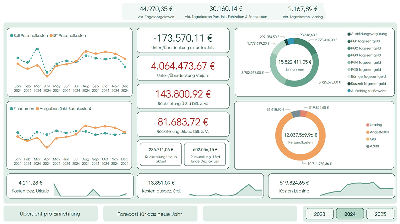
Task: Click Ausbildungsvergütung legend marker
Action: pyautogui.click(x=349, y=34)
